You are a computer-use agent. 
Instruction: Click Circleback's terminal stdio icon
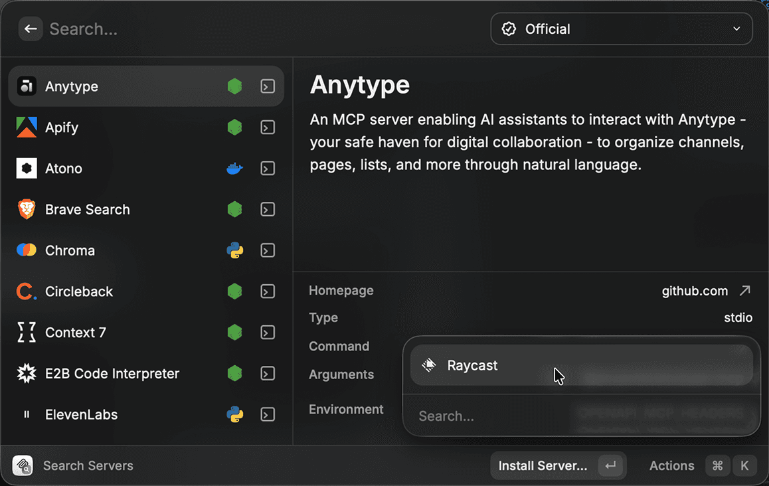[x=267, y=291]
